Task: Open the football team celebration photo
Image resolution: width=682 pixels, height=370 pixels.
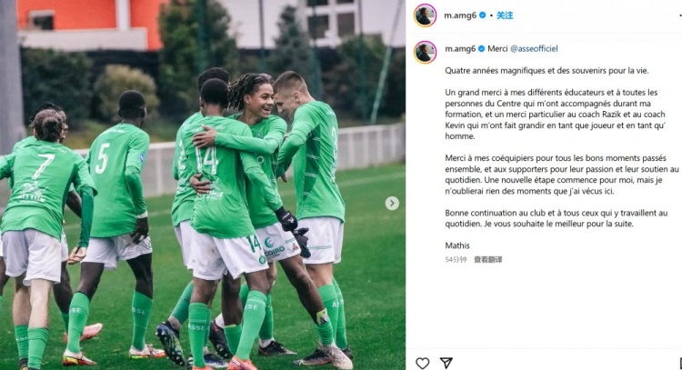Action: point(203,185)
